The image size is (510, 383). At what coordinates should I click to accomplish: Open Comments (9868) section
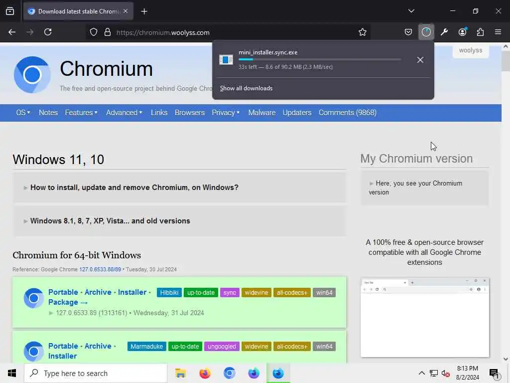(347, 113)
